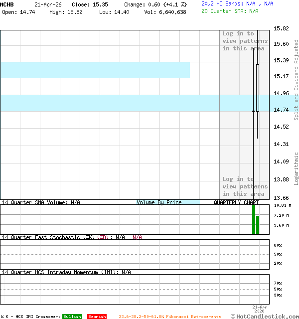Click the HCS Intraday Momentum (IMI) label
This screenshot has width=299, height=319.
point(66,272)
